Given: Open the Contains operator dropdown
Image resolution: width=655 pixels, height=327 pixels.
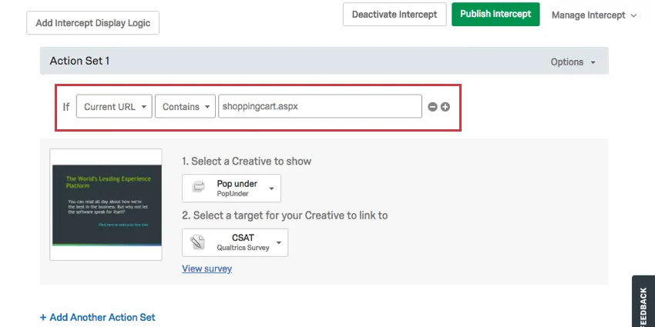Looking at the screenshot, I should coord(185,107).
